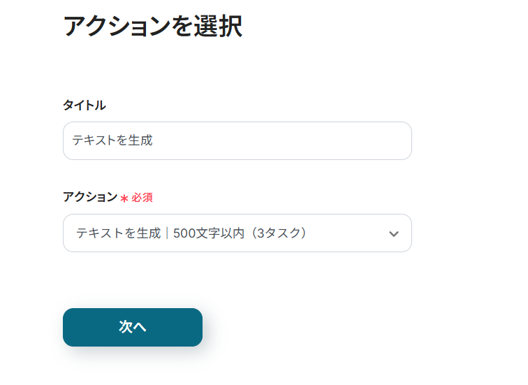Click テキストを生成 text inside title field
This screenshot has width=528, height=385.
click(x=112, y=140)
